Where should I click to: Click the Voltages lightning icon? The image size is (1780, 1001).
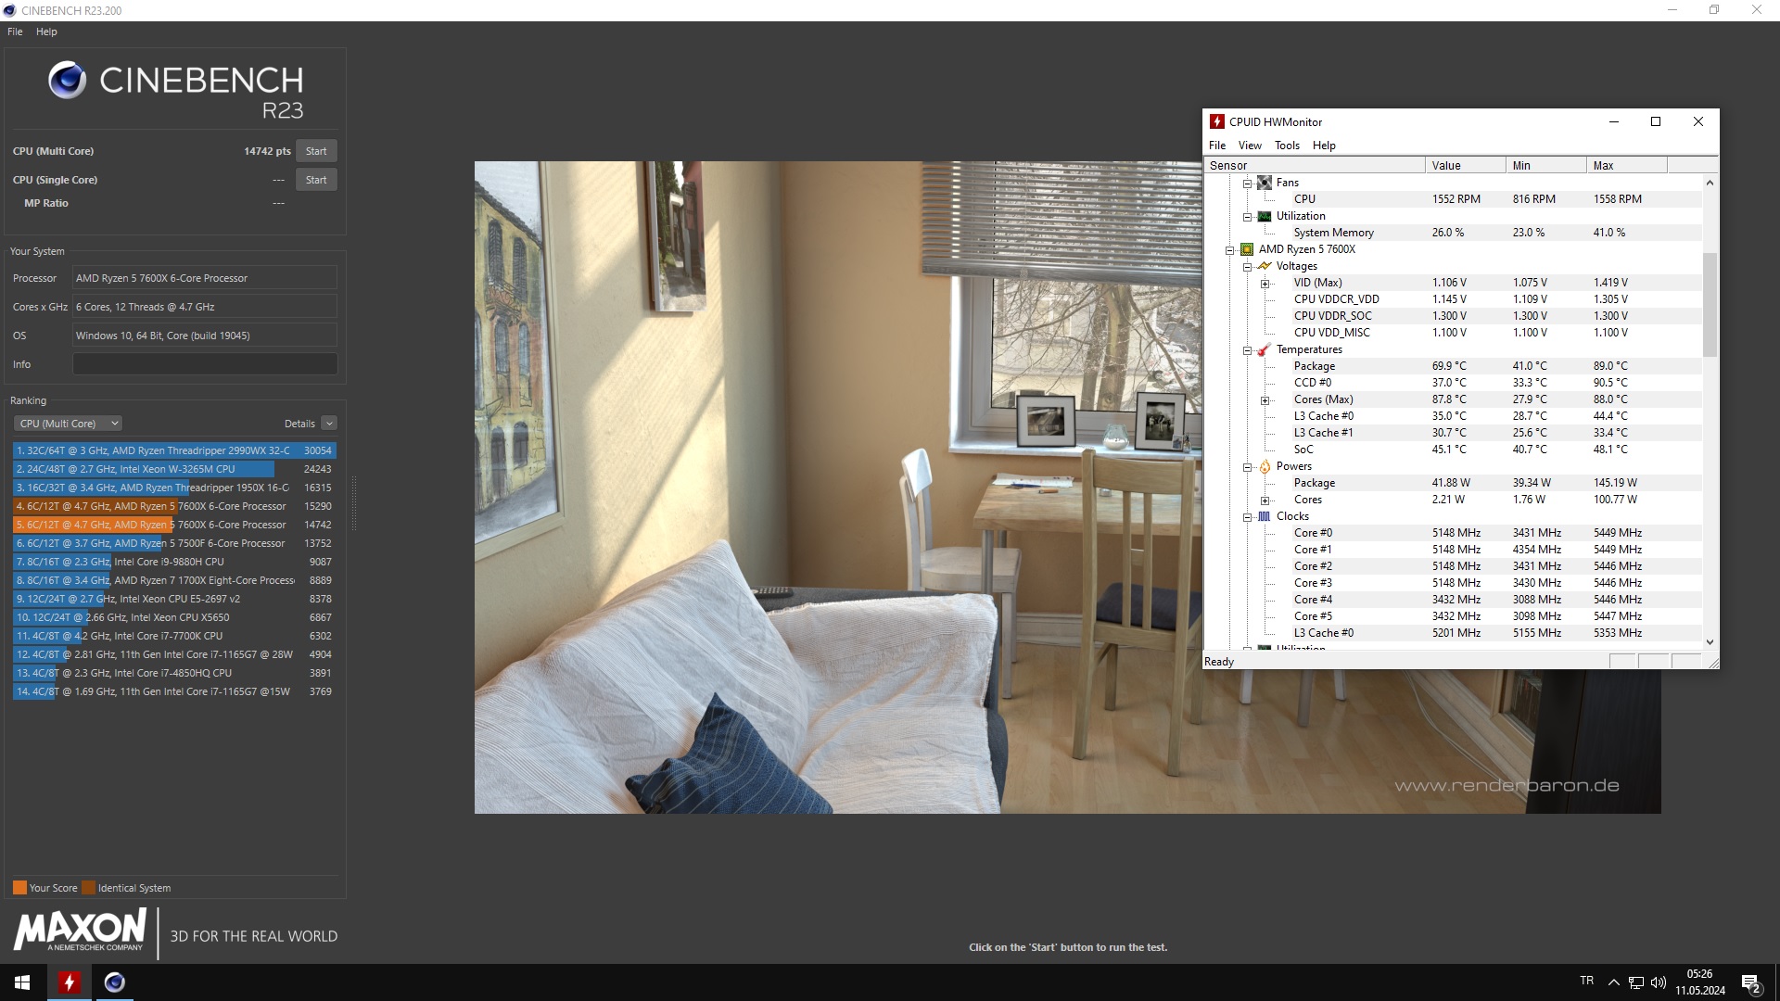[1266, 266]
